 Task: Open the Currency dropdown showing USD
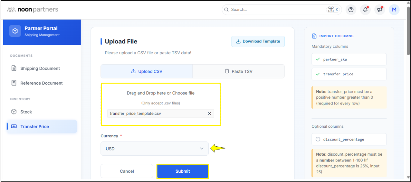pos(154,149)
